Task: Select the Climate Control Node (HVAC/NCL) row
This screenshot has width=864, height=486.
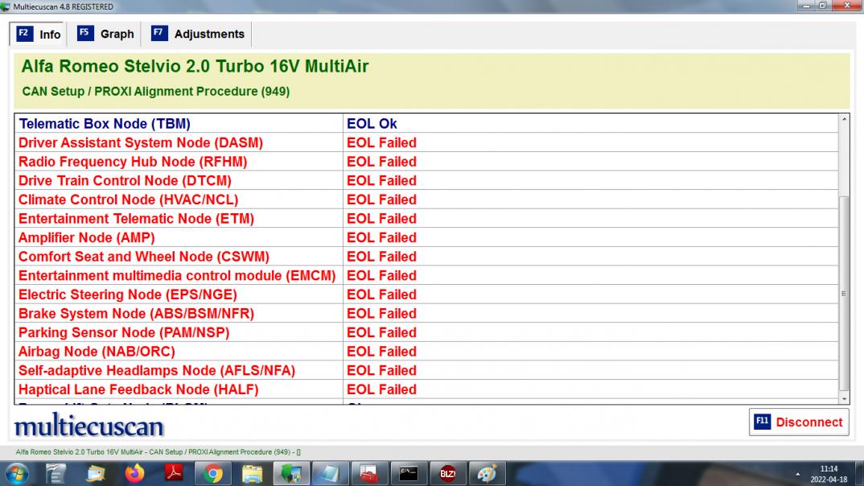Action: click(426, 200)
